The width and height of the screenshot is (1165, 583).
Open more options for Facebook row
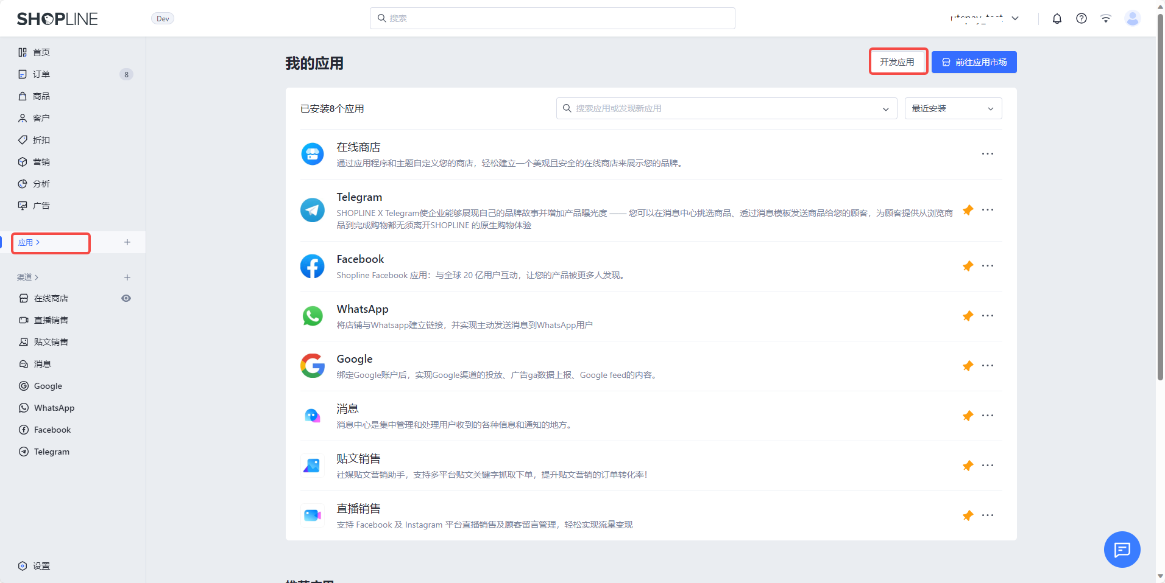pyautogui.click(x=988, y=266)
